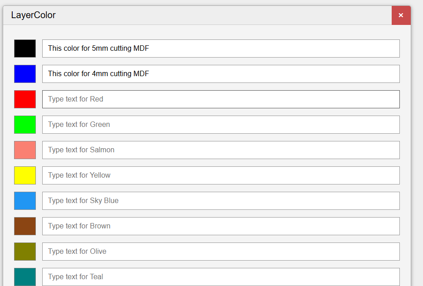Image resolution: width=423 pixels, height=286 pixels.
Task: Choose the green color swatch
Action: 25,125
